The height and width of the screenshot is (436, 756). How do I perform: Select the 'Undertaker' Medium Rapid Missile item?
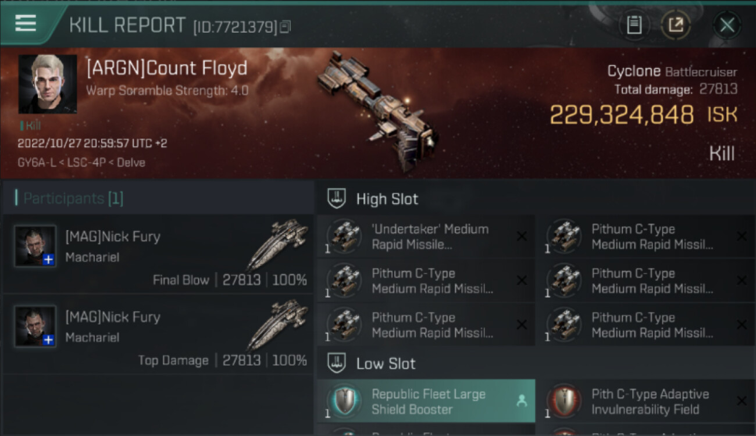coord(429,237)
